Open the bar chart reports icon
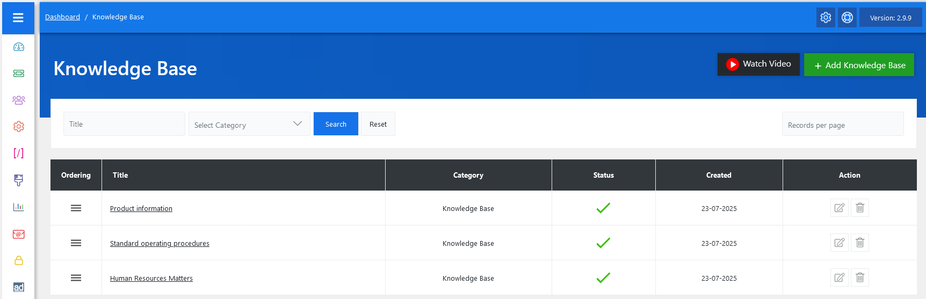The image size is (926, 299). (19, 207)
